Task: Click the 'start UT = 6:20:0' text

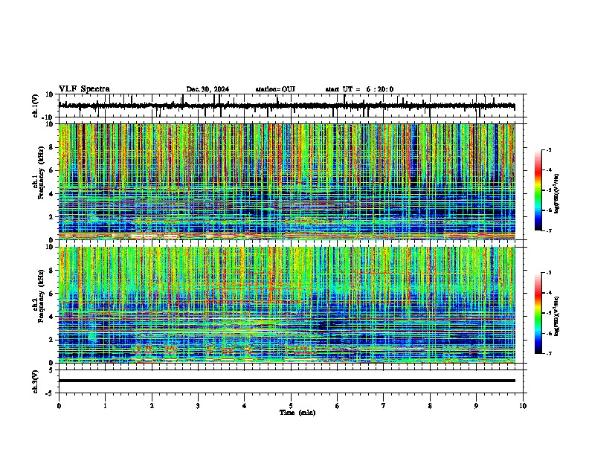Action: 359,89
